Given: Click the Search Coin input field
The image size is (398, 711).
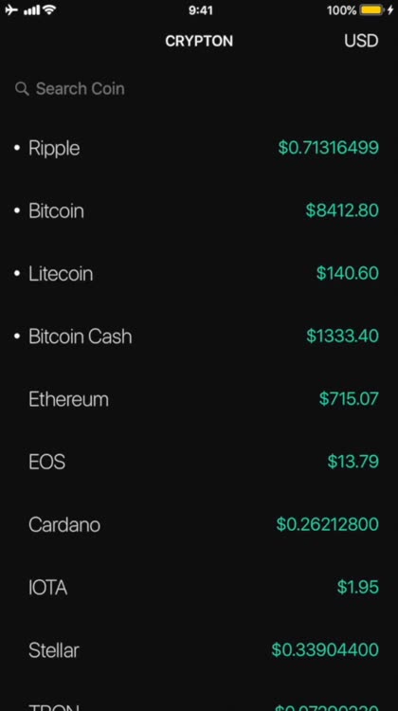Looking at the screenshot, I should point(199,88).
